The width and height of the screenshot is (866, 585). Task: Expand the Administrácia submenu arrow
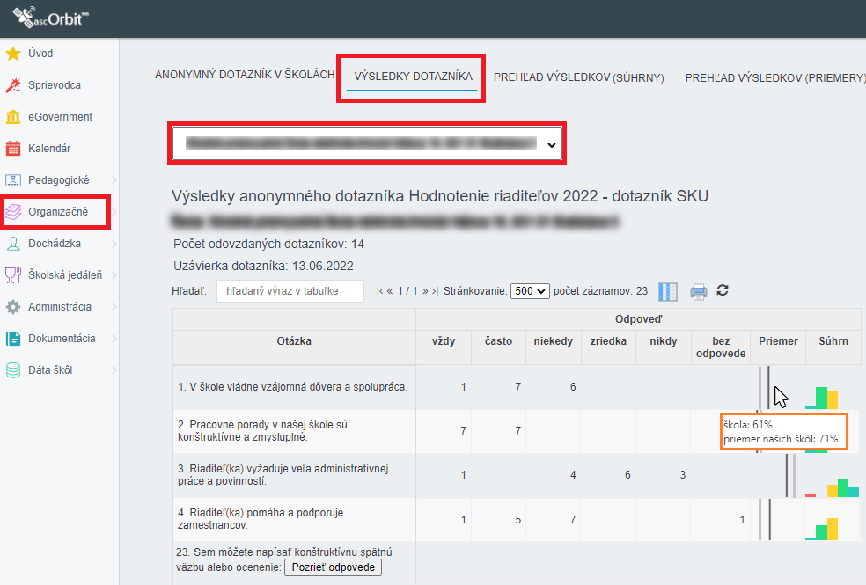tap(114, 307)
